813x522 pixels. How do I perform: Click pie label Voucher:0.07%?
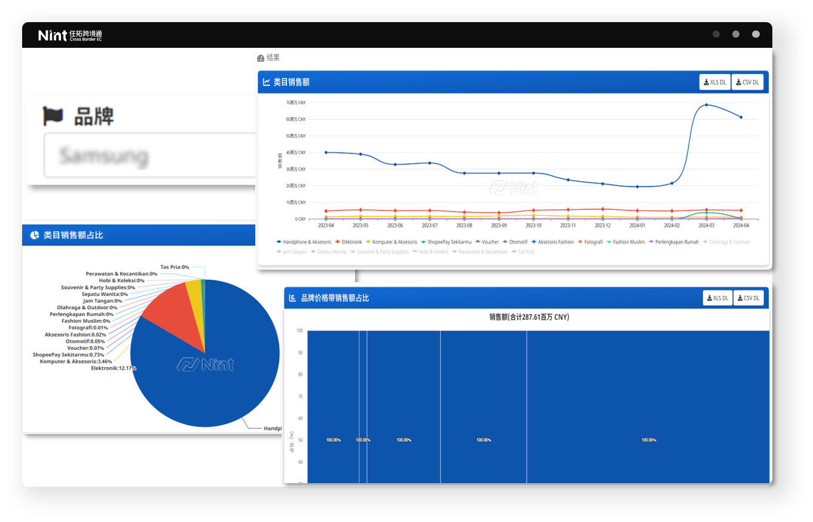[85, 347]
